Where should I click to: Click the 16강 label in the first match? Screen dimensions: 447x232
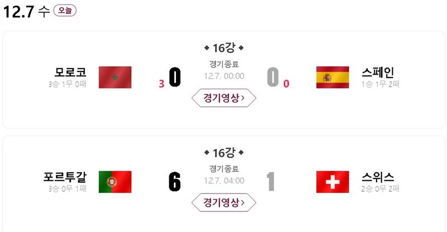tap(224, 48)
